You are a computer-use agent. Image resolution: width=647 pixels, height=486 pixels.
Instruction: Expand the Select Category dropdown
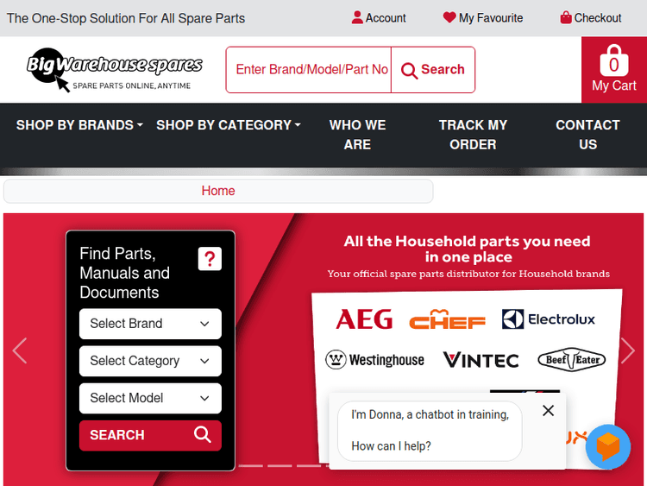tap(150, 361)
